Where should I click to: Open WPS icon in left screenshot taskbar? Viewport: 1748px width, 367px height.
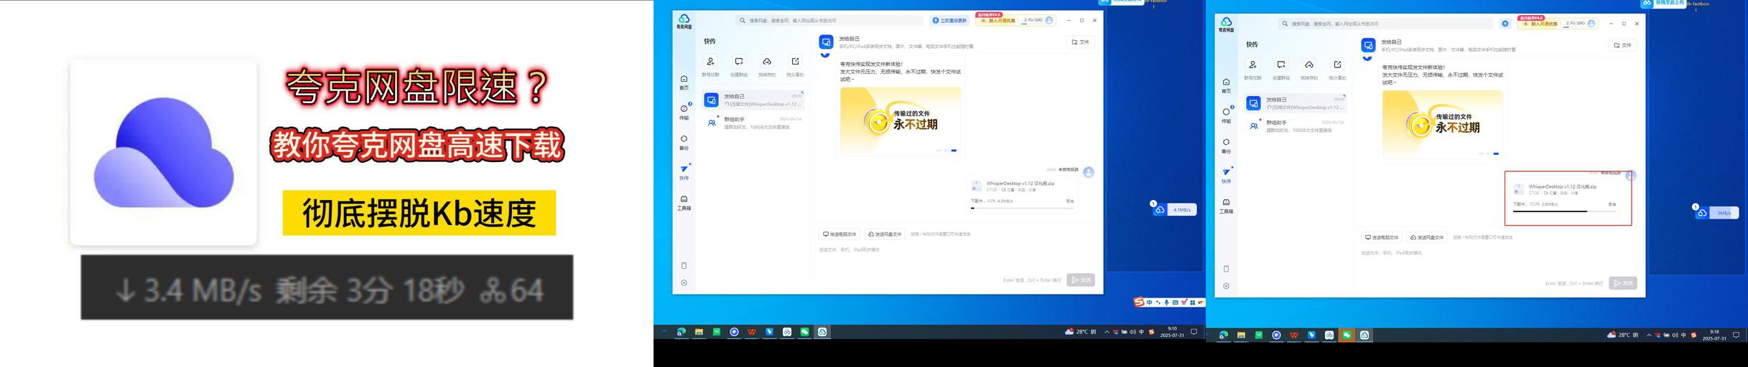pyautogui.click(x=752, y=332)
